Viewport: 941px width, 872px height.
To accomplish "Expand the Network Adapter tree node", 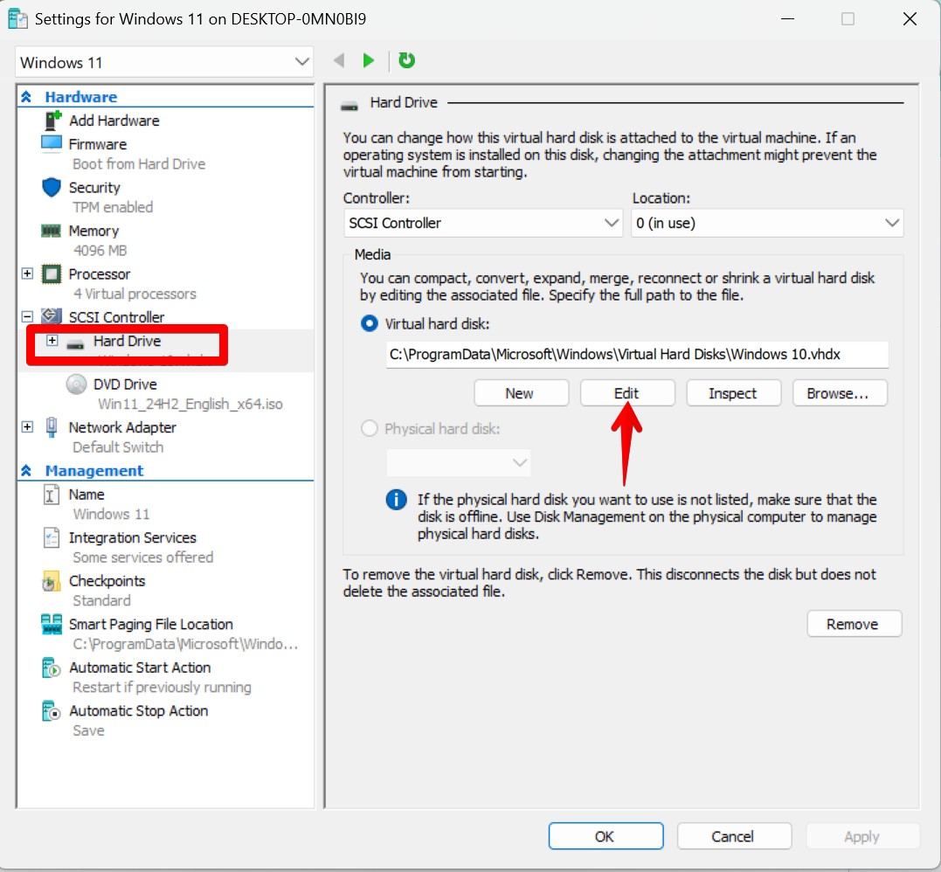I will 27,427.
